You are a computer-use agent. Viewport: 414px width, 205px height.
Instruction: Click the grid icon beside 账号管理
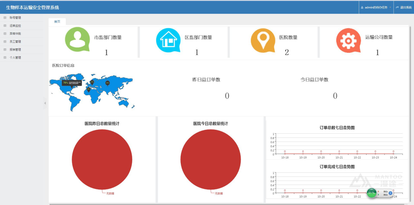[5, 18]
